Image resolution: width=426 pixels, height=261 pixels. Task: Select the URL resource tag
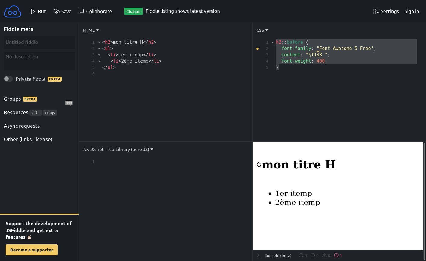35,113
